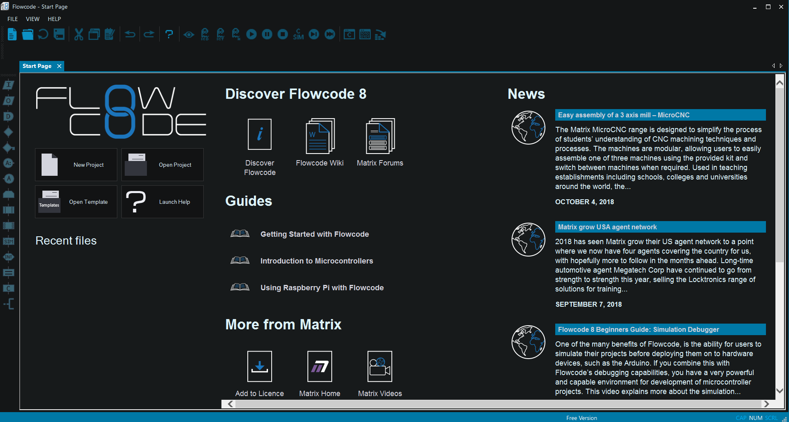Click the New file toolbar icon

click(x=12, y=35)
